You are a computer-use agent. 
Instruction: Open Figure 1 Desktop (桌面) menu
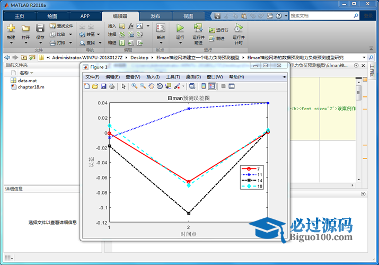click(x=193, y=77)
